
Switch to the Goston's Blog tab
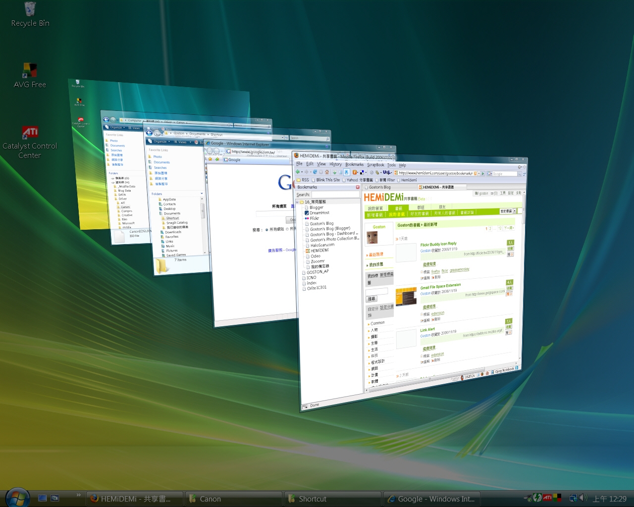coord(380,187)
